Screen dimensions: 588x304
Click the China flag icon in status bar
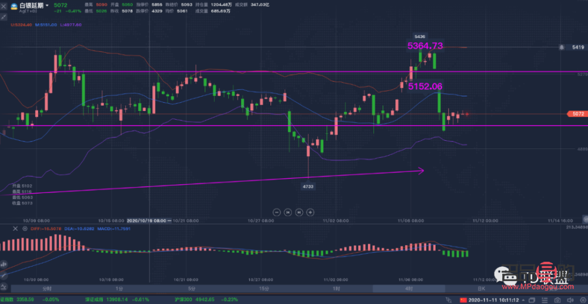462,299
